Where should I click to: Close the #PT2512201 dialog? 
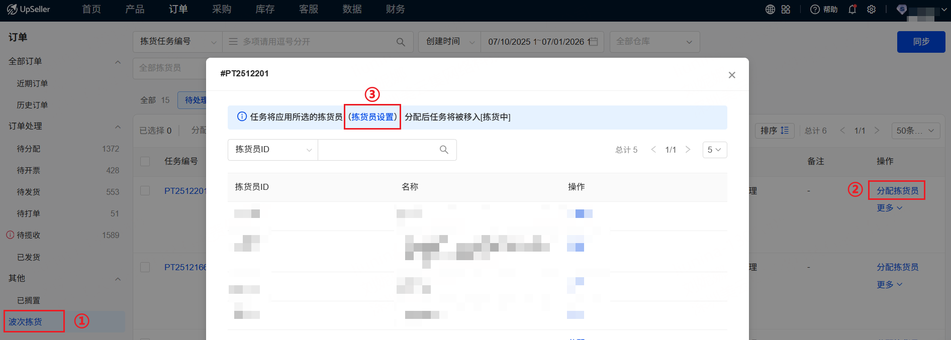coord(732,75)
